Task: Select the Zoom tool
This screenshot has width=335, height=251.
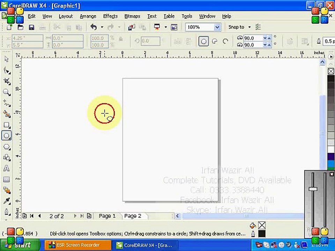Action: click(7, 92)
